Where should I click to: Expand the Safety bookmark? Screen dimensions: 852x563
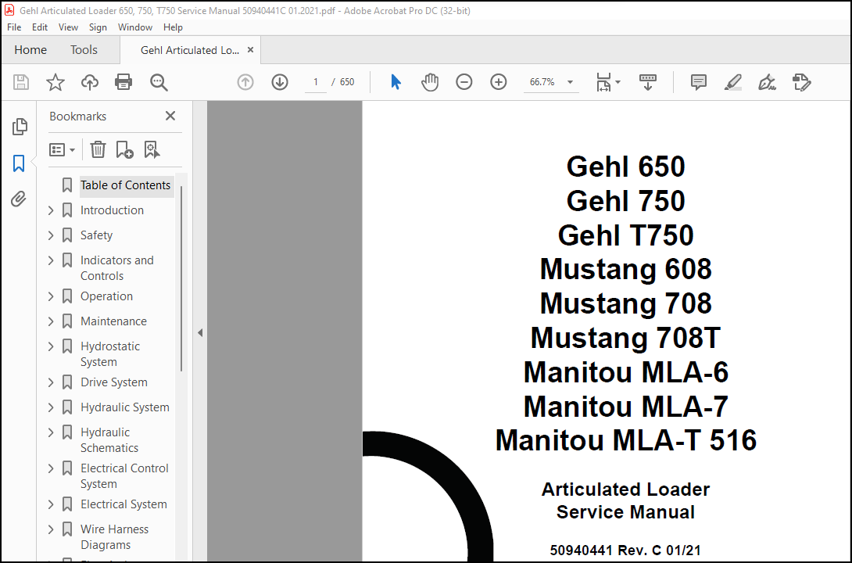coord(51,235)
